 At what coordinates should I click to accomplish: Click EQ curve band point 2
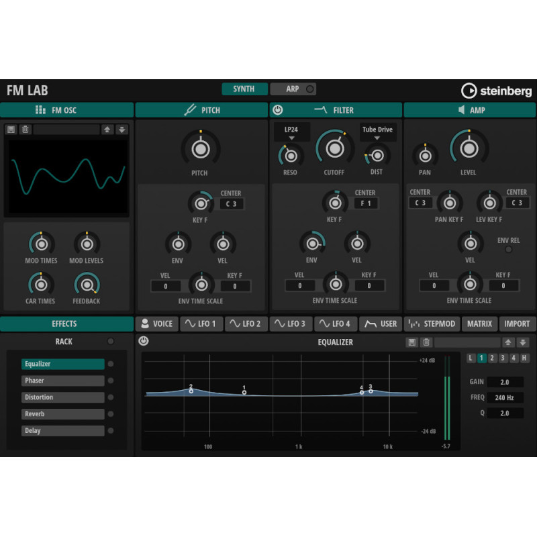point(191,391)
